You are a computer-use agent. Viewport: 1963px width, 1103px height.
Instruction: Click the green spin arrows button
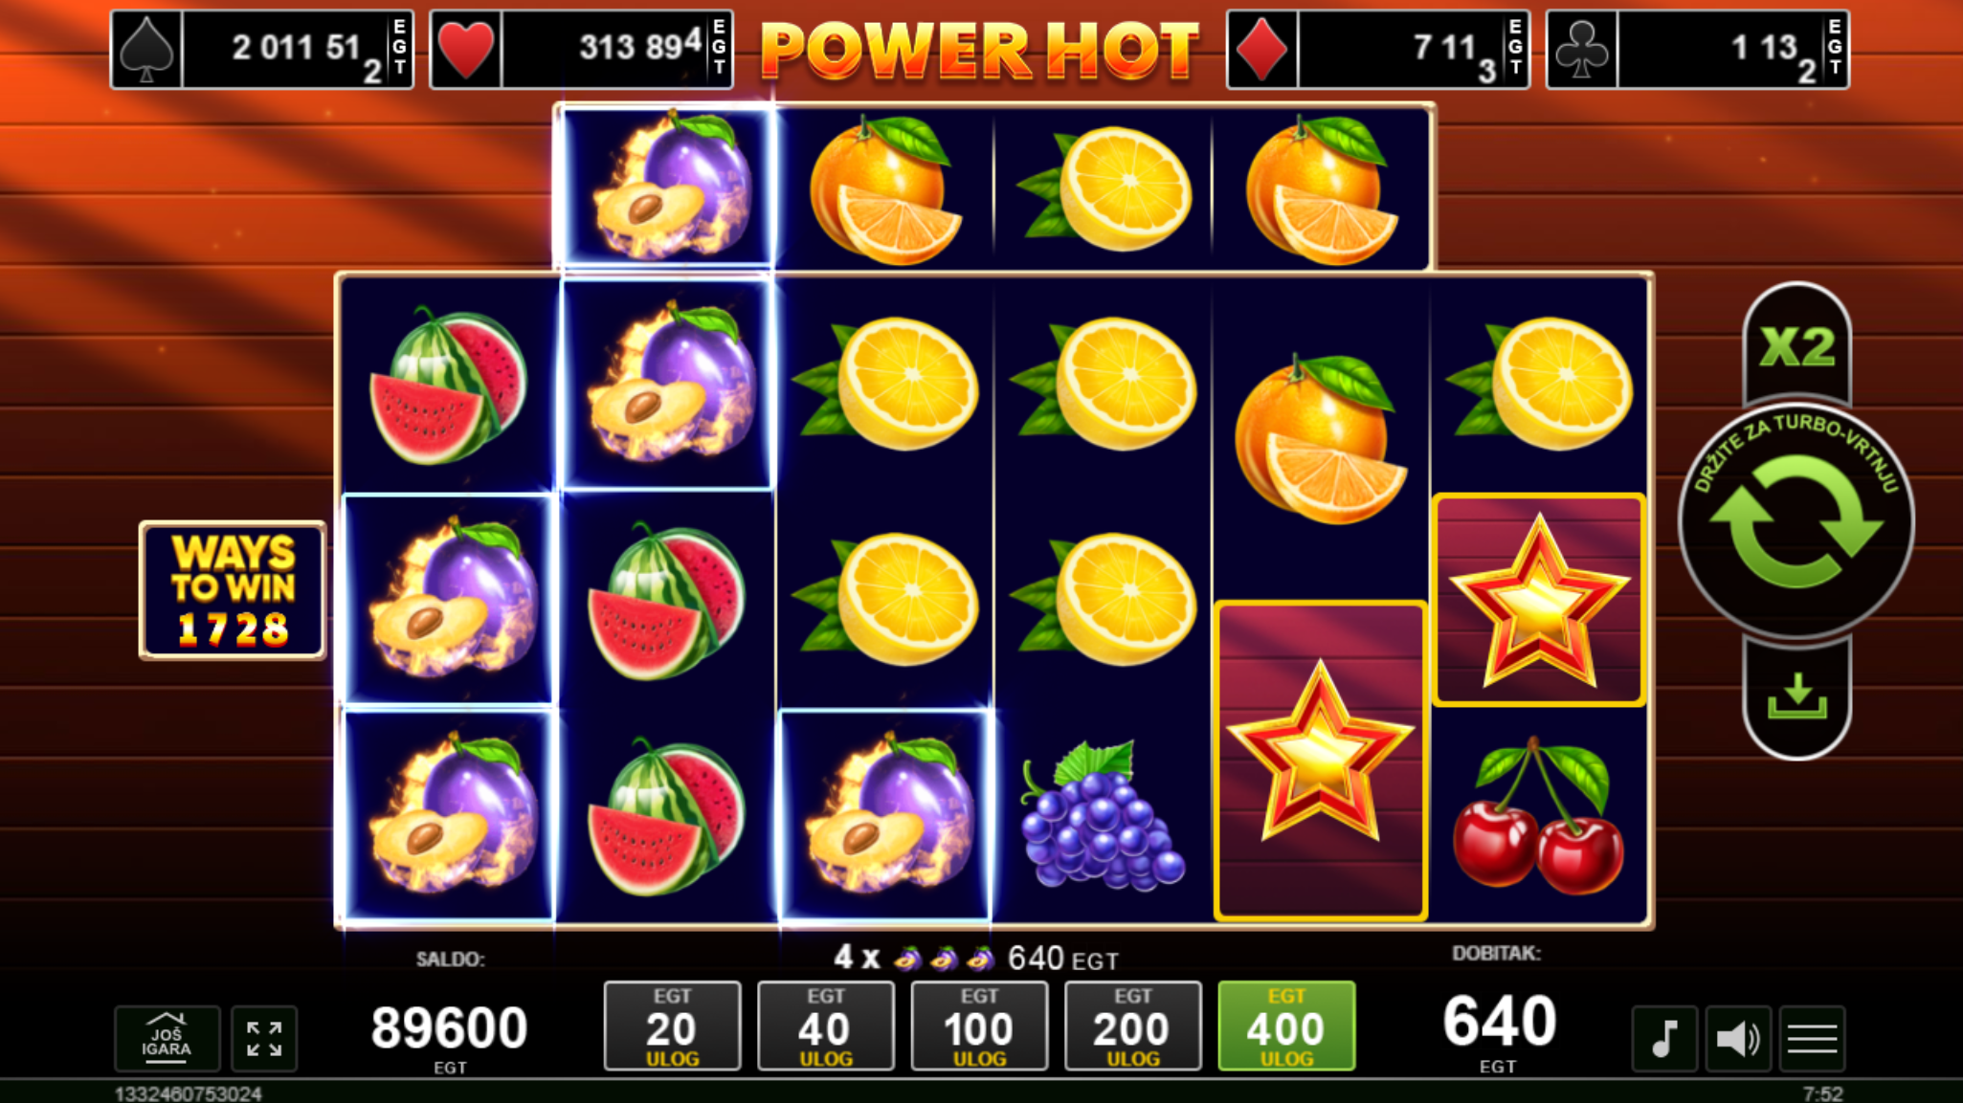(1796, 522)
